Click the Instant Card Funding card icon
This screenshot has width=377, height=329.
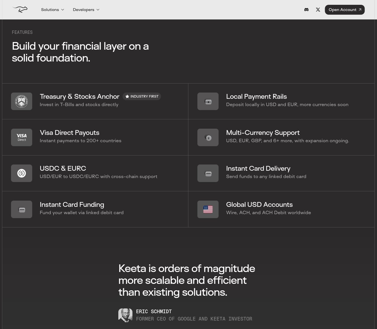click(x=21, y=209)
